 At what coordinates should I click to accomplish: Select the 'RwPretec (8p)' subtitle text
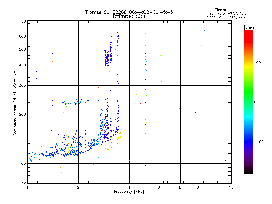[x=129, y=16]
